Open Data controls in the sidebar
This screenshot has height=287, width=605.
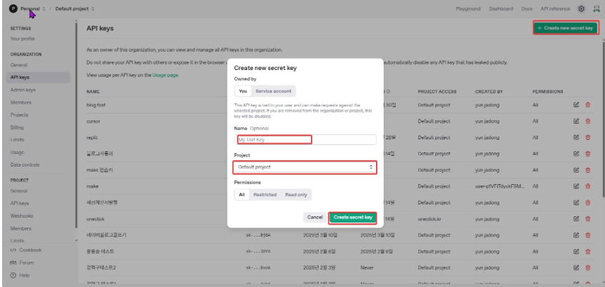coord(25,164)
